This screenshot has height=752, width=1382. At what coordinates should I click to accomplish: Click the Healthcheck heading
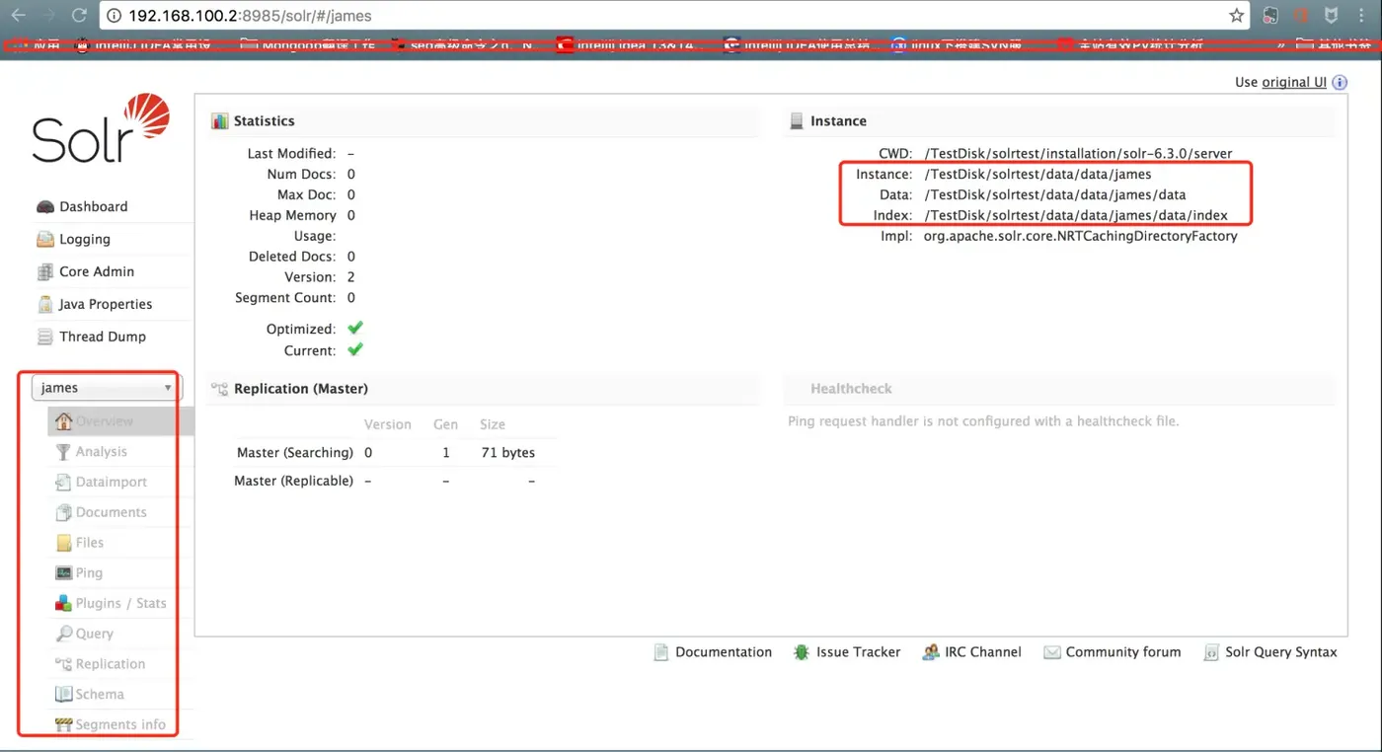(x=851, y=389)
